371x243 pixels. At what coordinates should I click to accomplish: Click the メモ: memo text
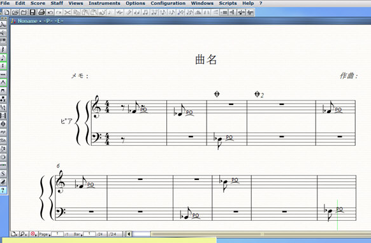click(x=80, y=76)
